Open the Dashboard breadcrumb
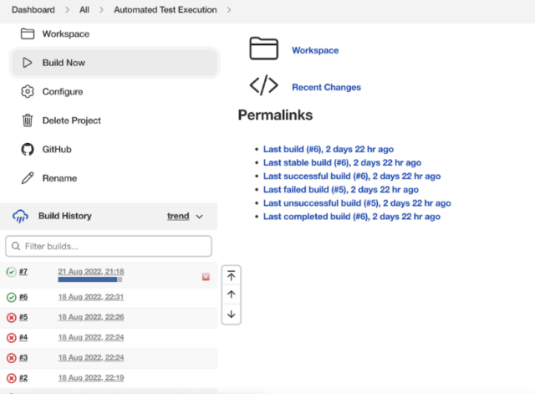 coord(33,9)
